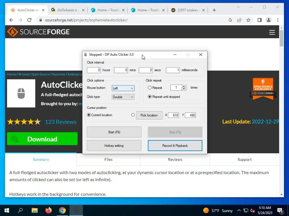Decrease repeat times with down arrow
Image resolution: width=289 pixels, height=216 pixels.
[184, 89]
